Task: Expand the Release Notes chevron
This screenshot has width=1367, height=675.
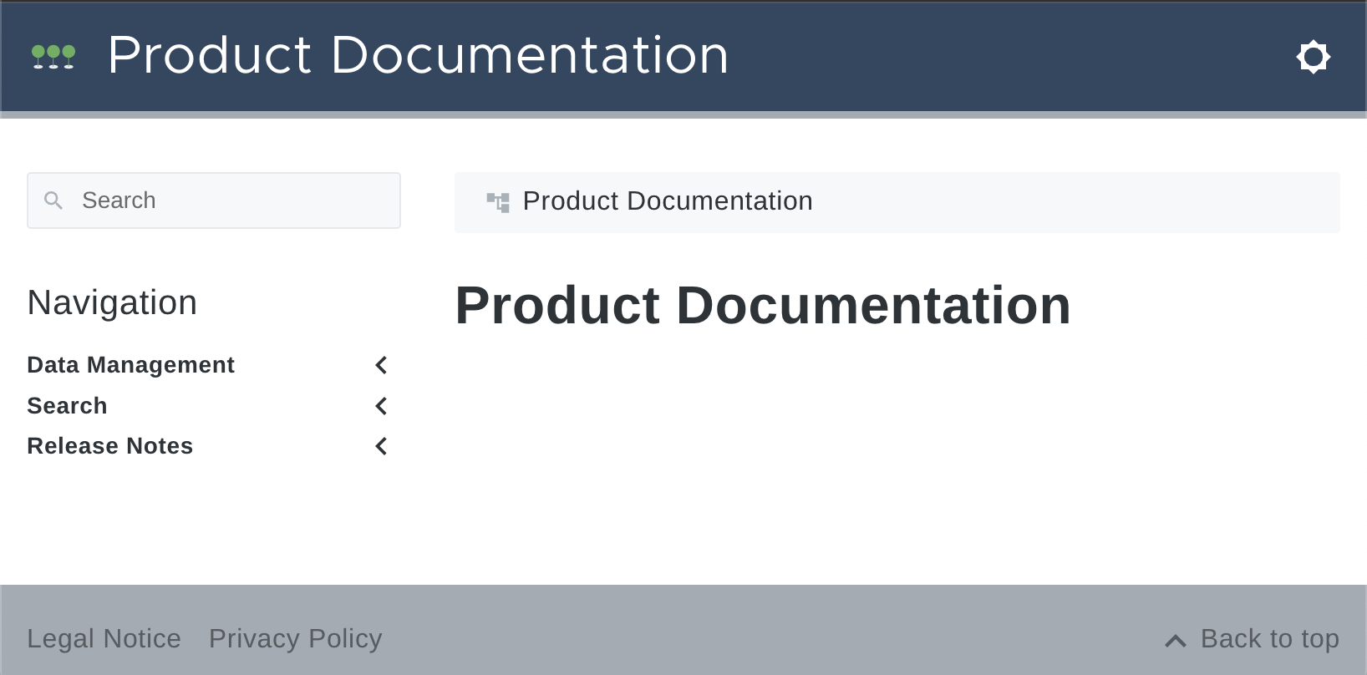Action: [x=382, y=446]
